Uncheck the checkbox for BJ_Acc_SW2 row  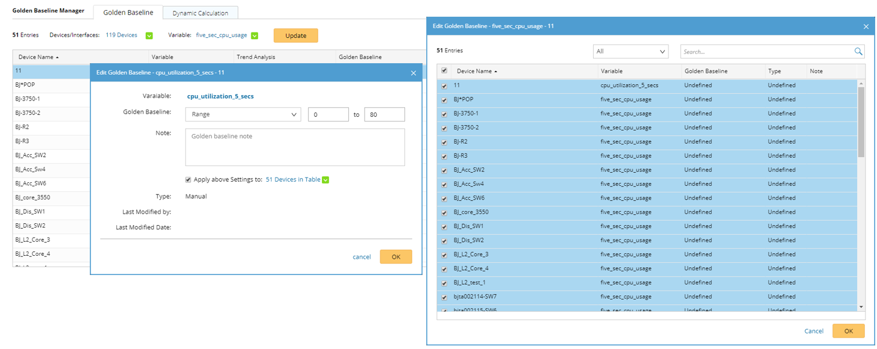coord(444,170)
